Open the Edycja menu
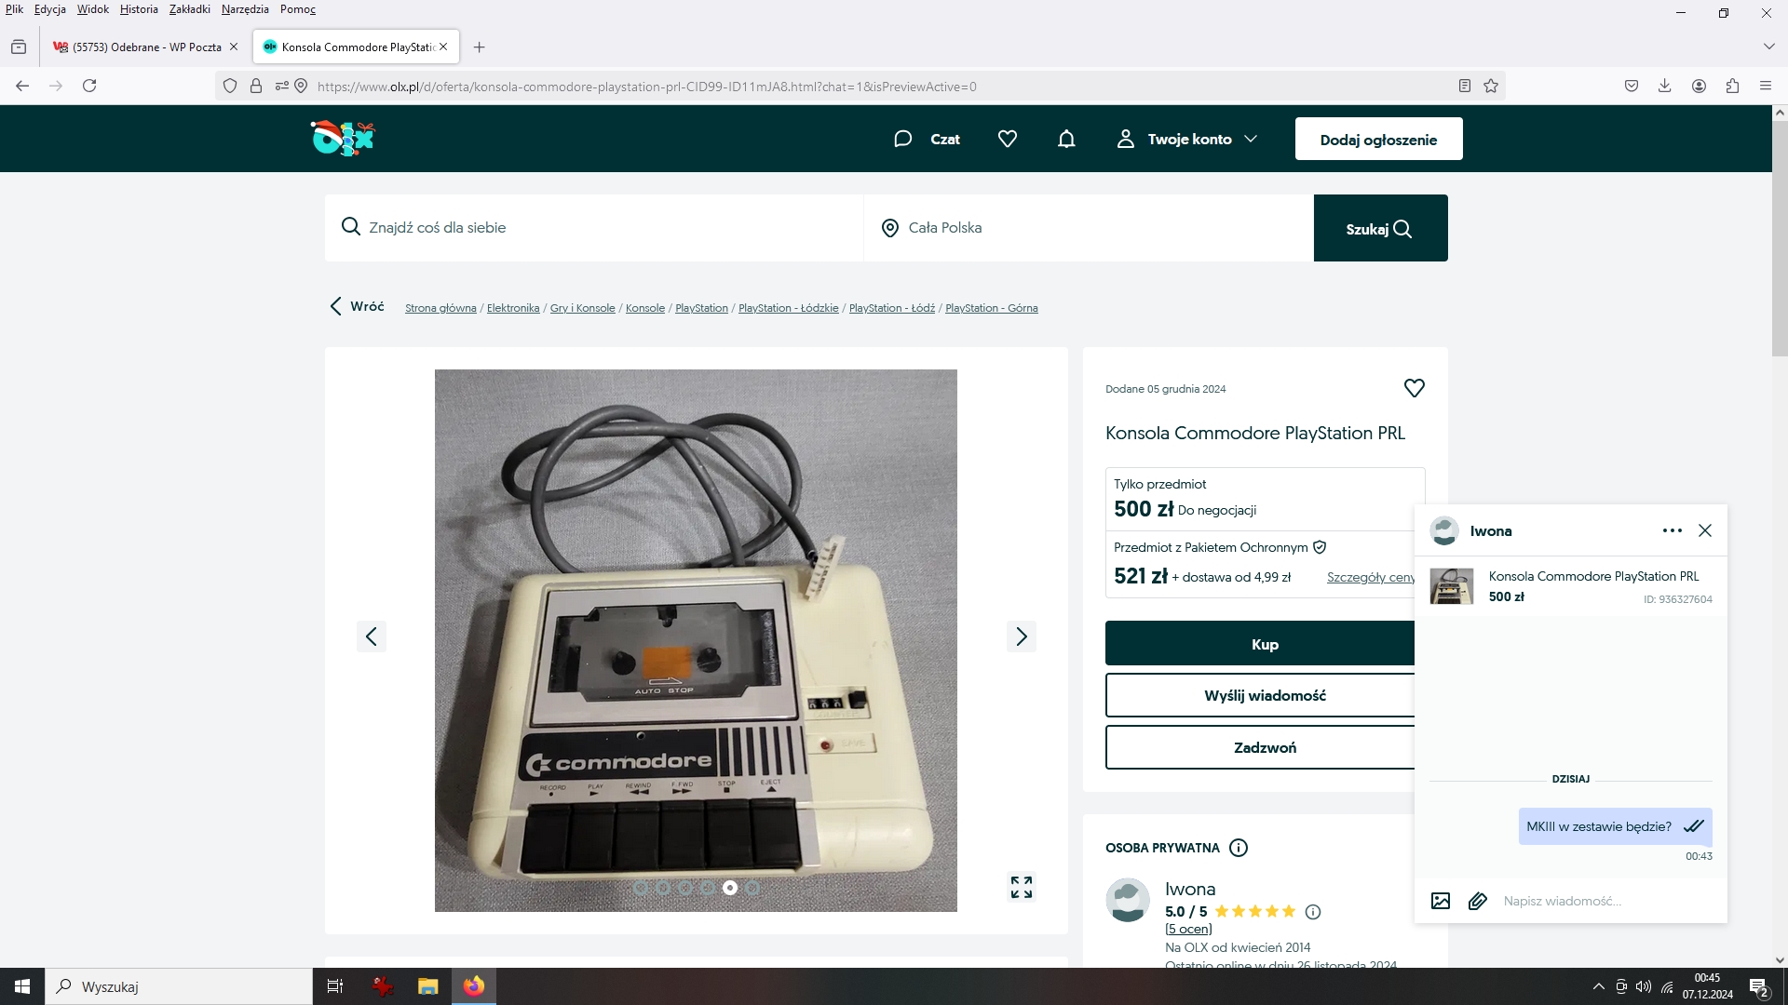Image resolution: width=1788 pixels, height=1005 pixels. tap(50, 9)
